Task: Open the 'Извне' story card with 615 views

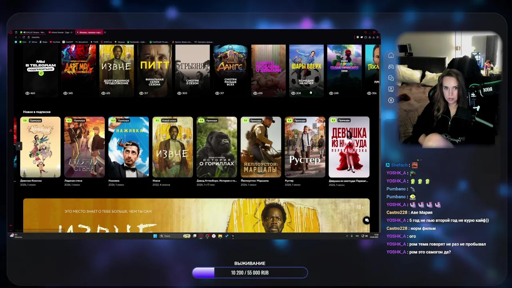Action: [116, 70]
